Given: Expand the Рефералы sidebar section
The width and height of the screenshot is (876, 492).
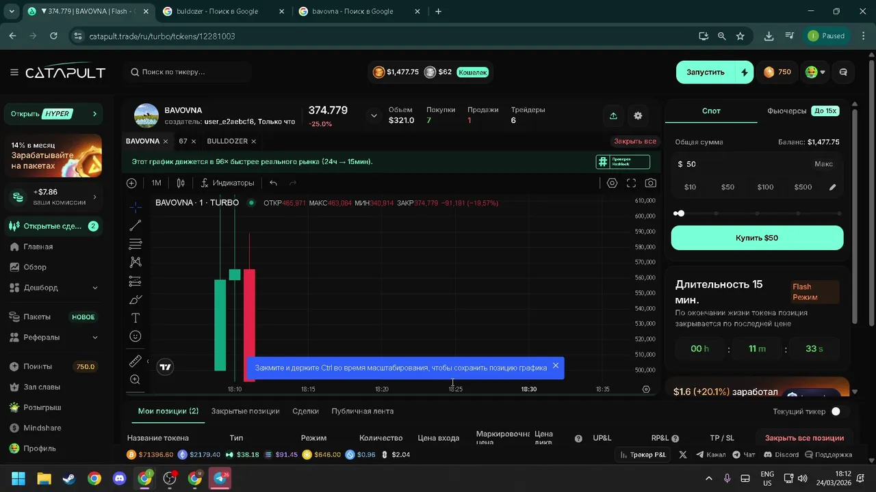Looking at the screenshot, I should (94, 338).
